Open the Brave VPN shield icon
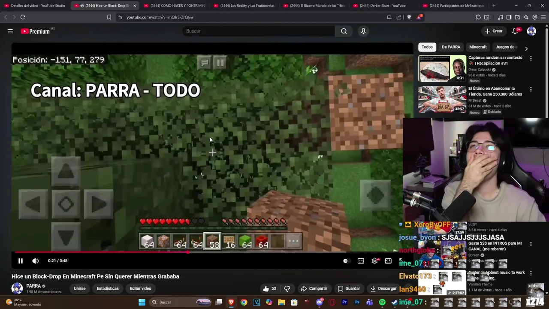Image resolution: width=549 pixels, height=309 pixels. click(534, 17)
